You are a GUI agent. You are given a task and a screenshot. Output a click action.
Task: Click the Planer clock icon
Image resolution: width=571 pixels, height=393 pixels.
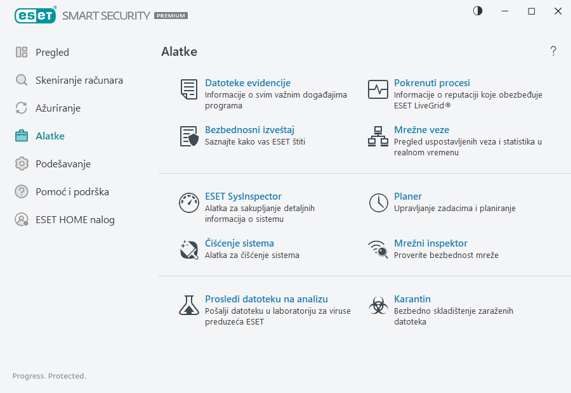coord(378,203)
